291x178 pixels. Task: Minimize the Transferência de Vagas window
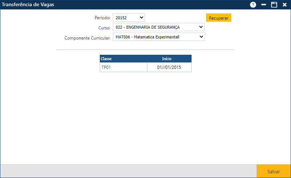click(x=264, y=5)
